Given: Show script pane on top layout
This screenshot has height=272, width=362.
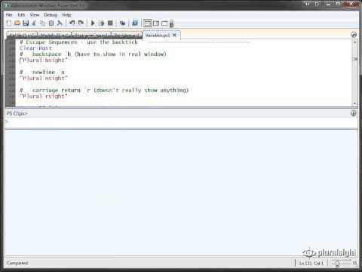Looking at the screenshot, I should pos(148,23).
